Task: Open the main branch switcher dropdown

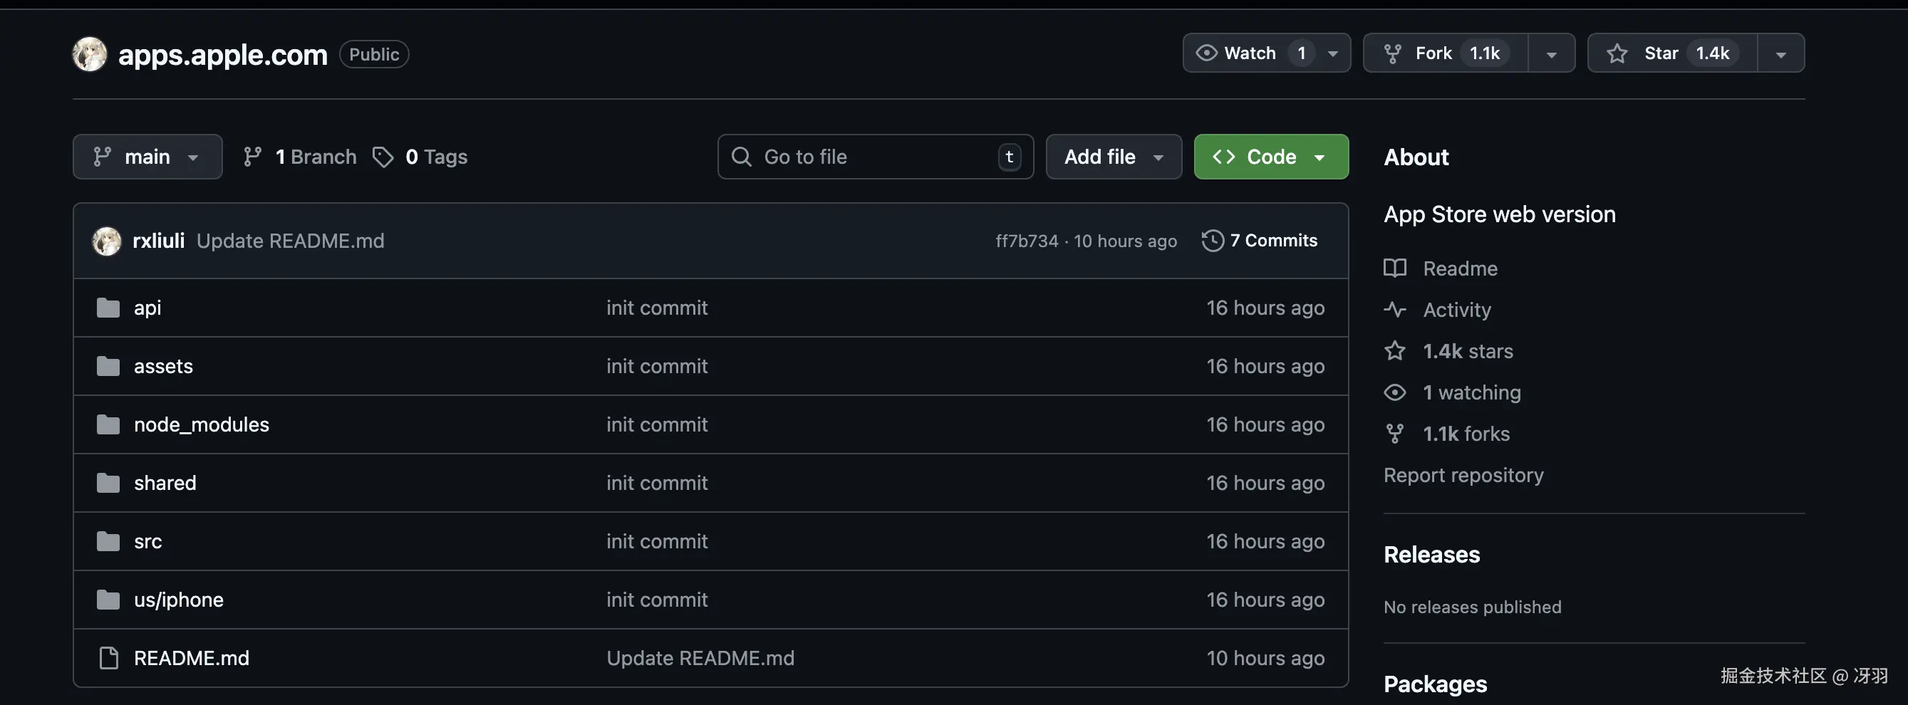Action: [147, 157]
